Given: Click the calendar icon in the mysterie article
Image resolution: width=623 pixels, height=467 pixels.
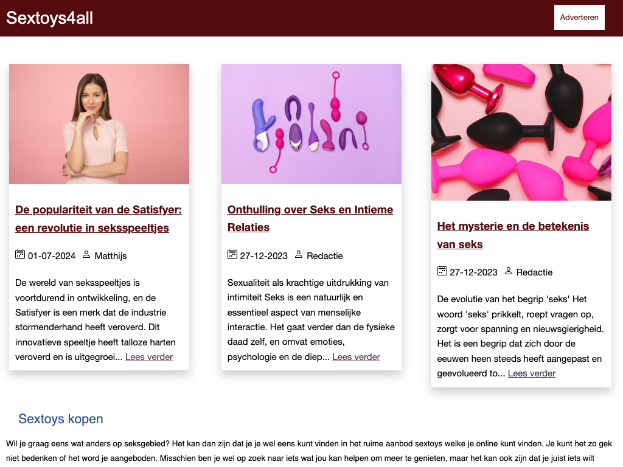Looking at the screenshot, I should 442,271.
